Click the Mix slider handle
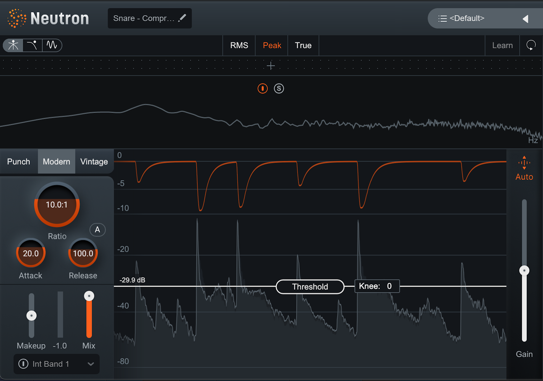Screen dimensions: 543x381 (x=89, y=296)
